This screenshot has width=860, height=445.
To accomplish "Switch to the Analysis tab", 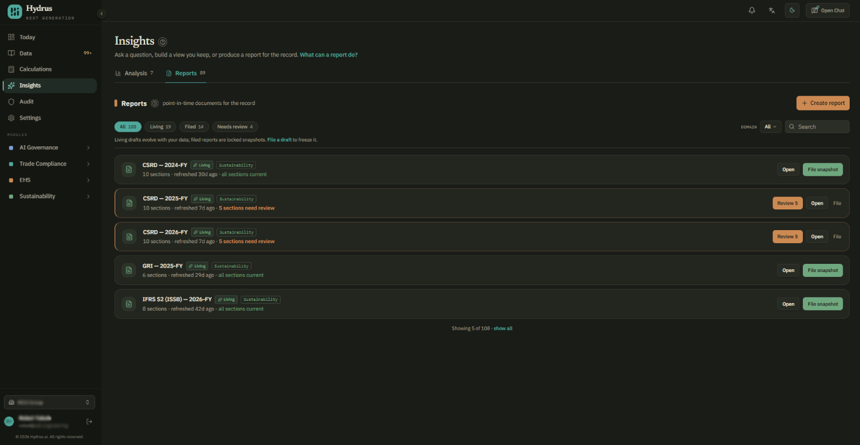I will pos(134,73).
